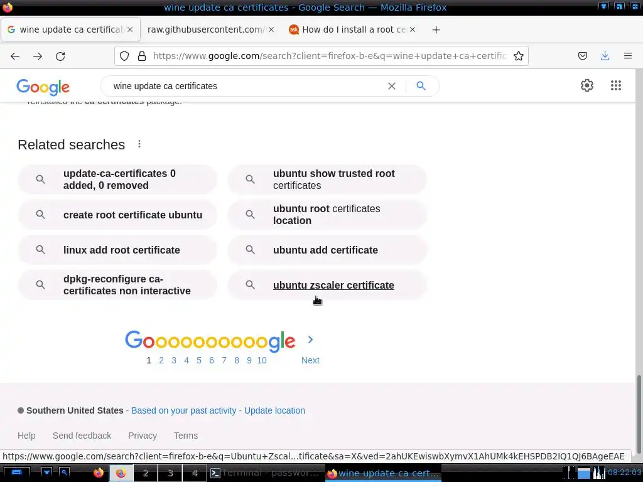Image resolution: width=643 pixels, height=482 pixels.
Task: Open related search 'dpkg-reconfigure ca-certificates non interactive'
Action: 117,285
